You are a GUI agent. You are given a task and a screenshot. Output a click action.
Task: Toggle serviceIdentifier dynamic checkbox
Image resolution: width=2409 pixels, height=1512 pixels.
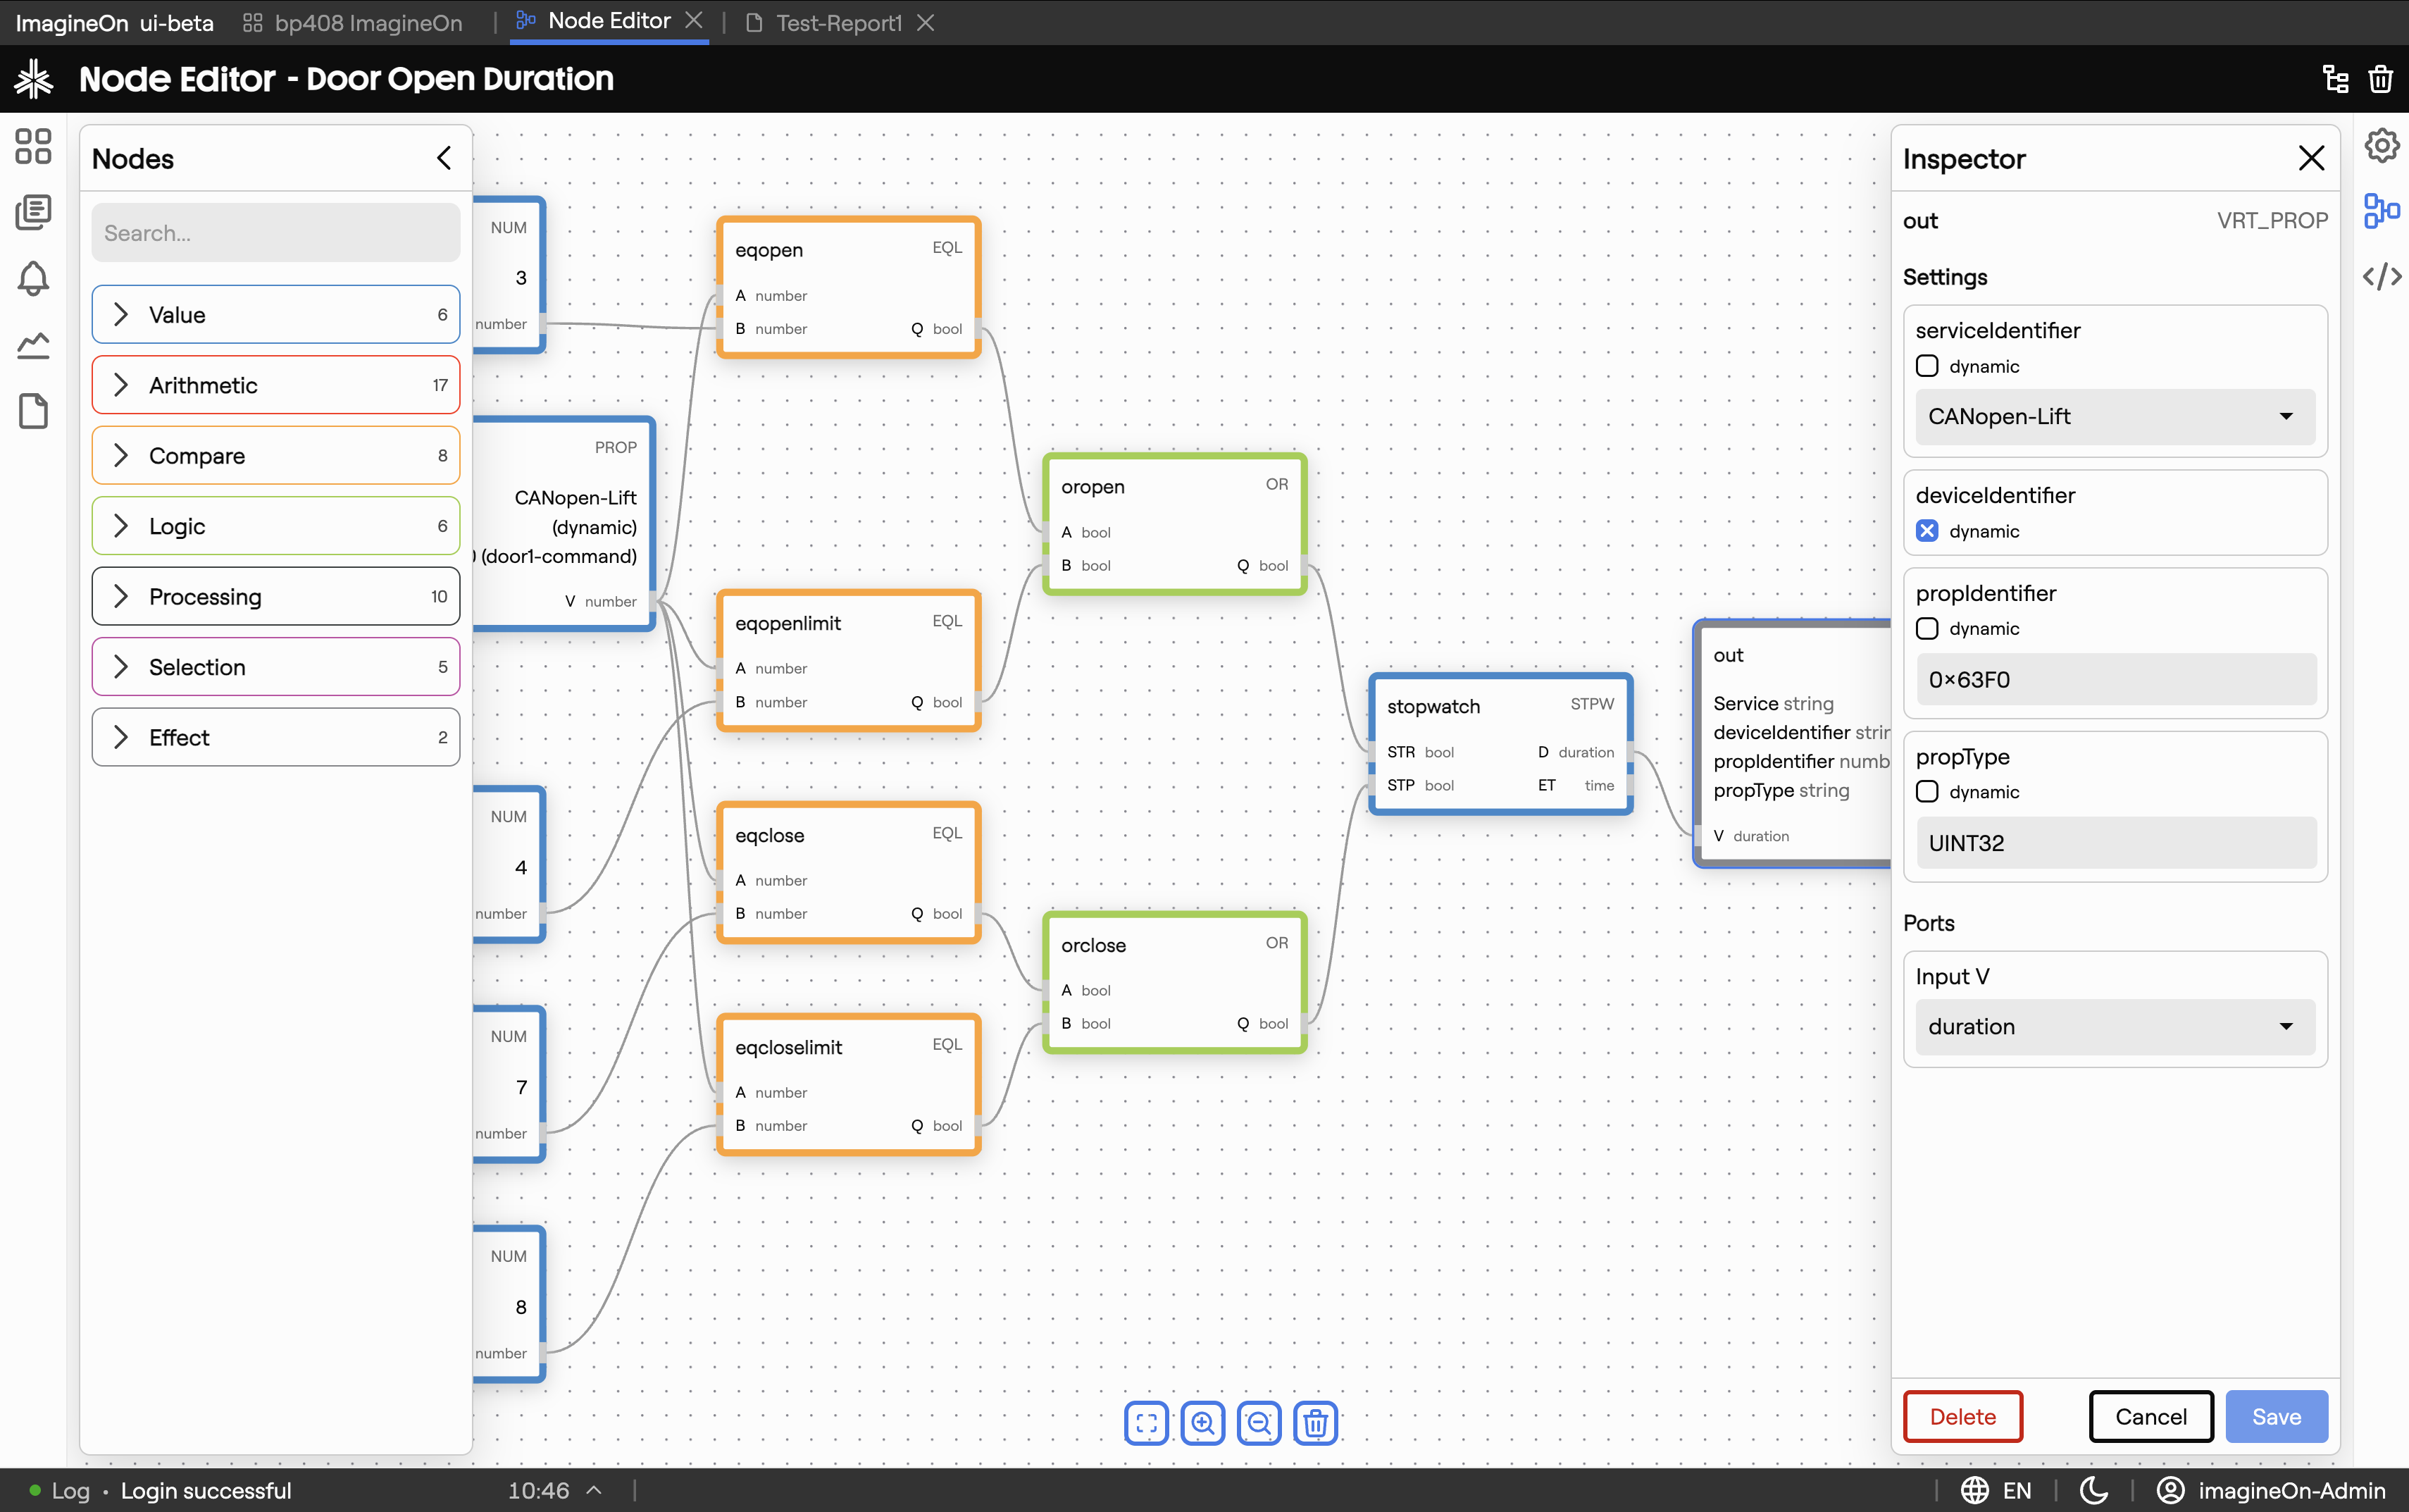click(1927, 366)
